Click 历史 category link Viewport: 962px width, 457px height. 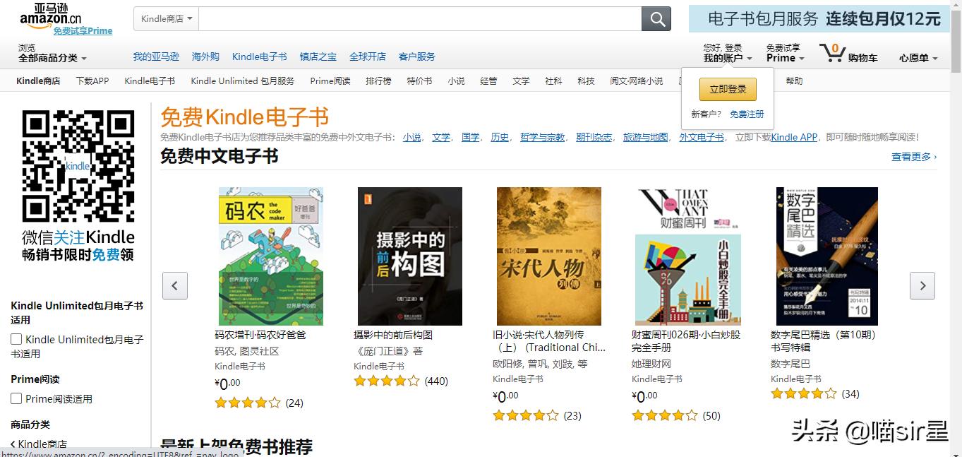coord(500,137)
